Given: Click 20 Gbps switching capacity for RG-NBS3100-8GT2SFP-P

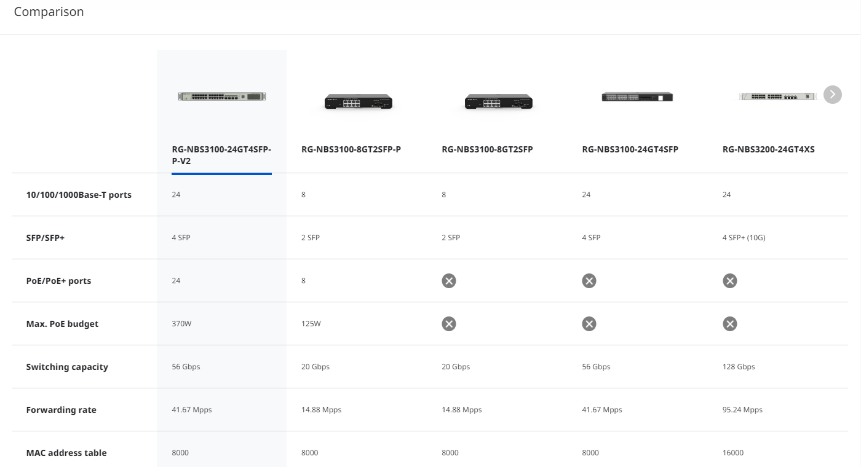Looking at the screenshot, I should pos(315,367).
